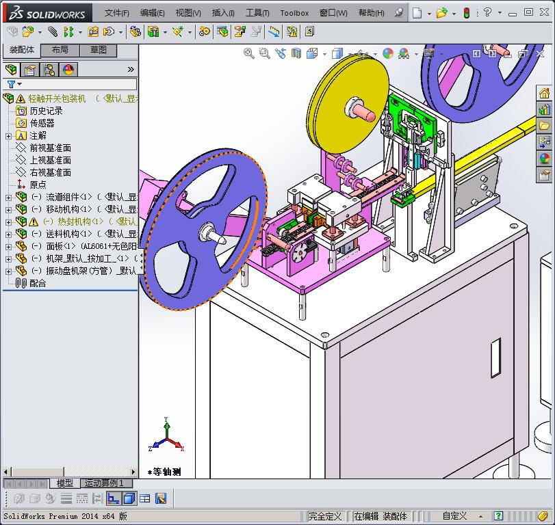The height and width of the screenshot is (525, 555).
Task: Expand the 热封机构<1> tree node
Action: [x=8, y=222]
